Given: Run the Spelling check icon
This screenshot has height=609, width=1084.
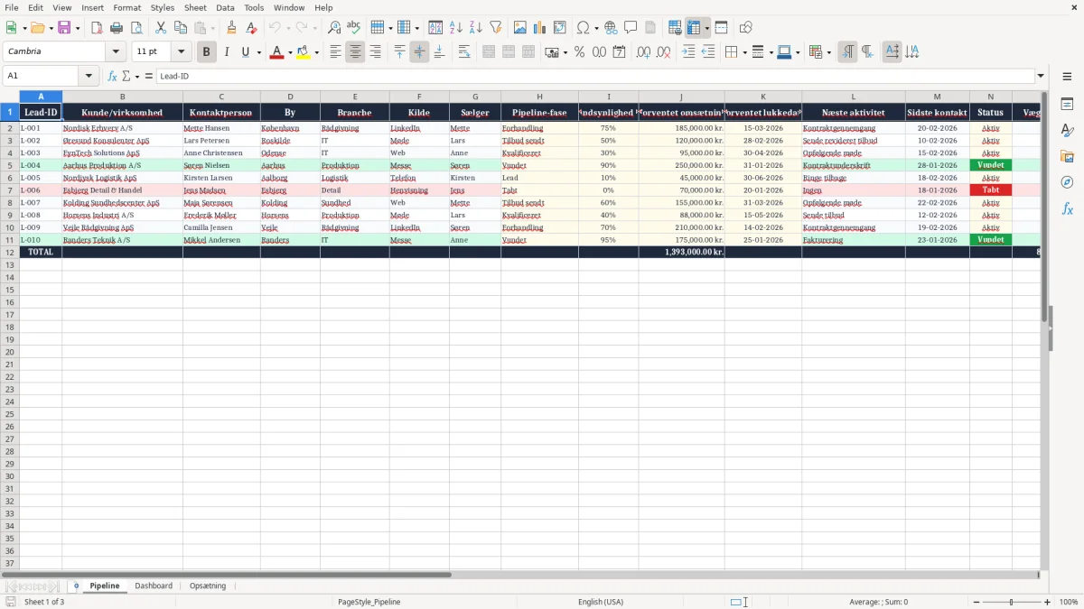Looking at the screenshot, I should 354,28.
